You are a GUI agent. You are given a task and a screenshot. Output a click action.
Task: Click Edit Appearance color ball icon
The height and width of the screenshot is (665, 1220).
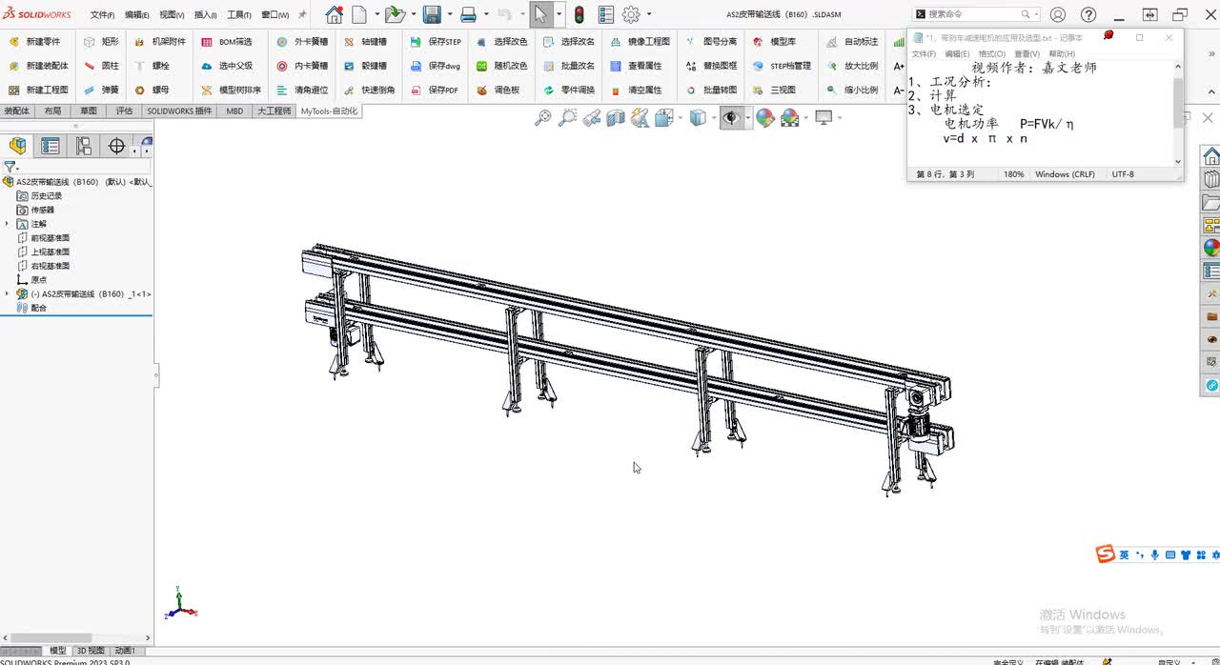coord(764,118)
